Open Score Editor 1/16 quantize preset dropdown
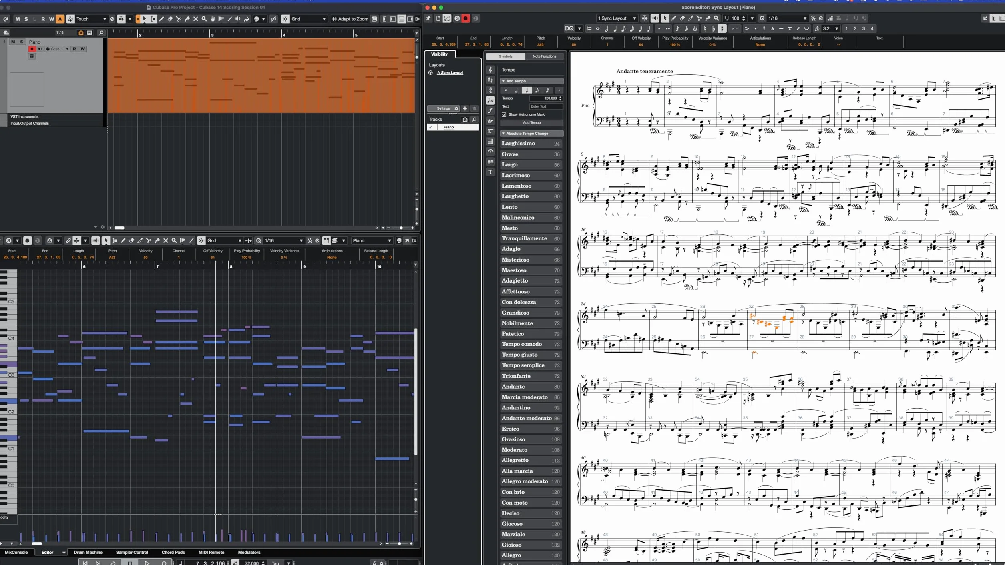The height and width of the screenshot is (565, 1005). [x=787, y=18]
